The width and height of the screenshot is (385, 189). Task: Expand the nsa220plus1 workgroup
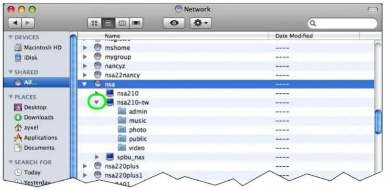85,175
